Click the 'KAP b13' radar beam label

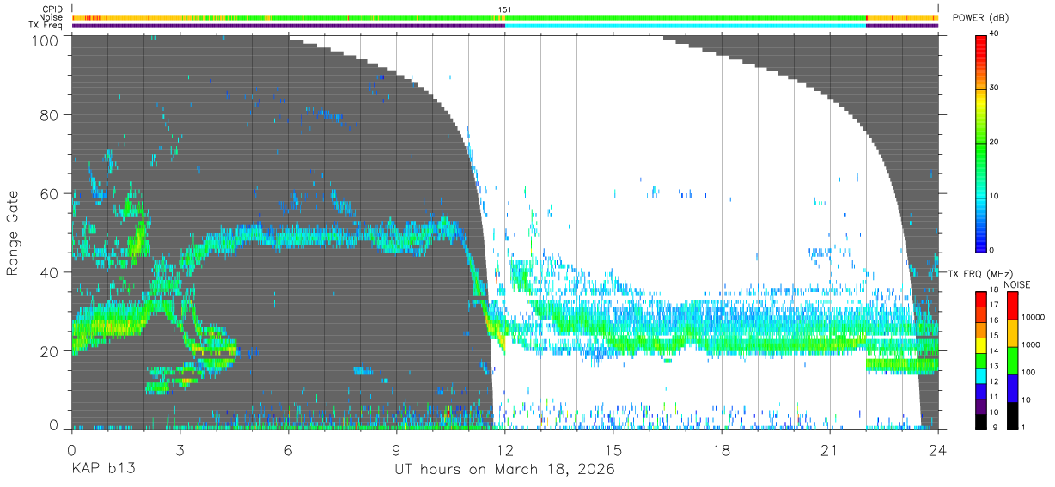103,470
